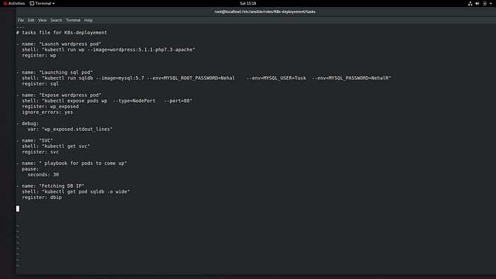This screenshot has height=279, width=496.
Task: Click the kubectl get svc shell line
Action: point(56,147)
